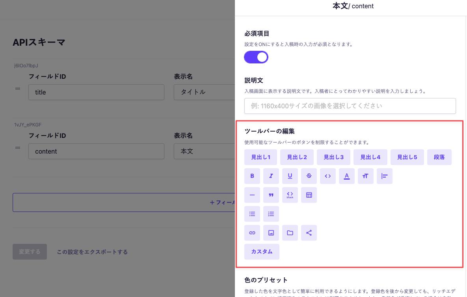Screen dimensions: 467x297
Task: Open この設定をエクスポートする link
Action: tap(92, 252)
